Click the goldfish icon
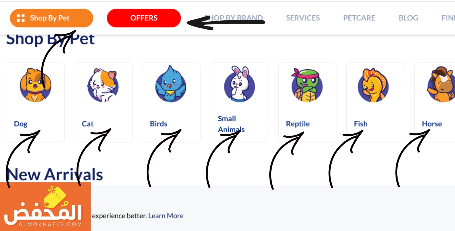The image size is (455, 231). (x=373, y=85)
